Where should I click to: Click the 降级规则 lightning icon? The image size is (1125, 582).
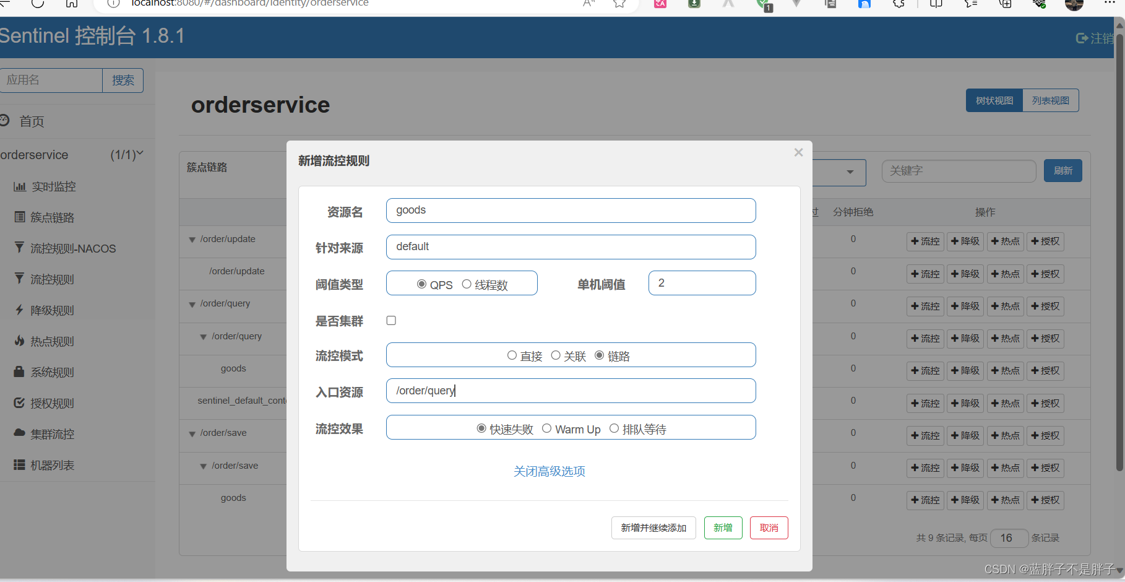(20, 310)
